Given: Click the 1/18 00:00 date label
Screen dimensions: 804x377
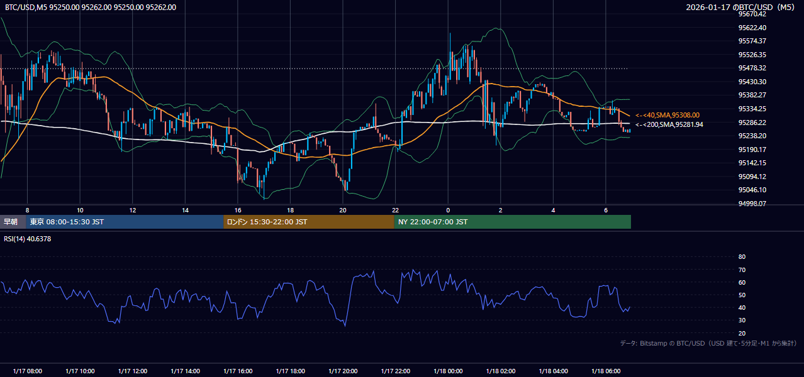Looking at the screenshot, I should coord(448,371).
